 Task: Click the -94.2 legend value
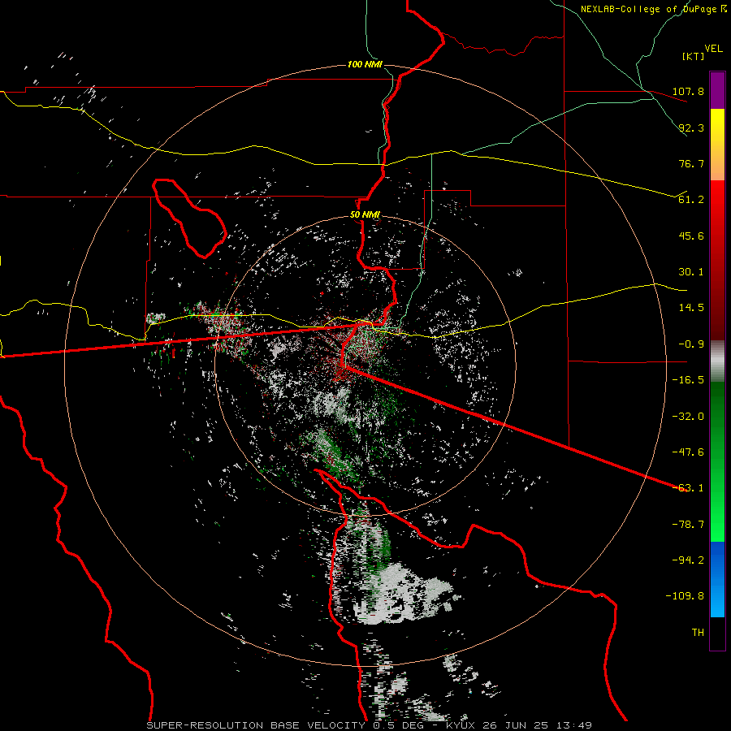coord(688,560)
